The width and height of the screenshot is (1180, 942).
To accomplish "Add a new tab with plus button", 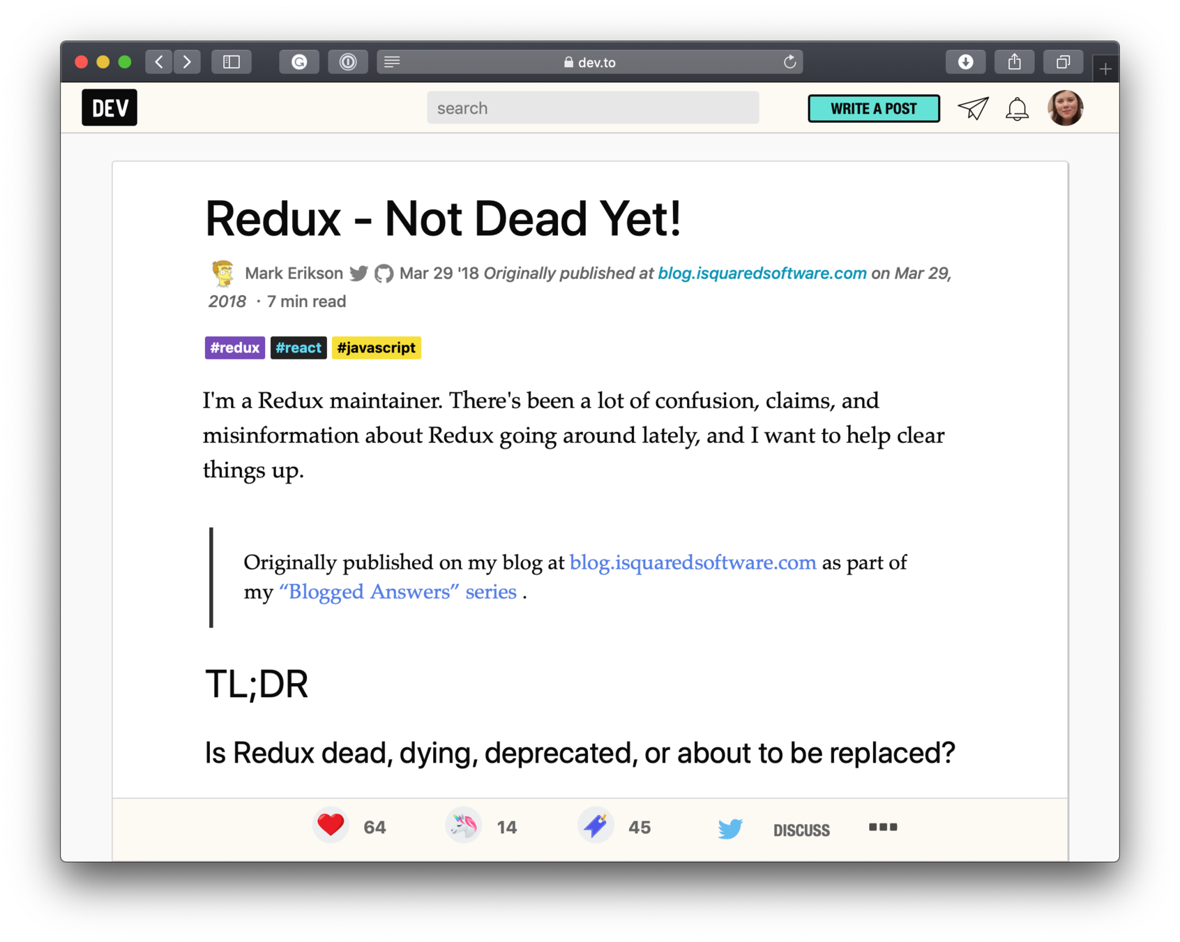I will click(x=1105, y=68).
